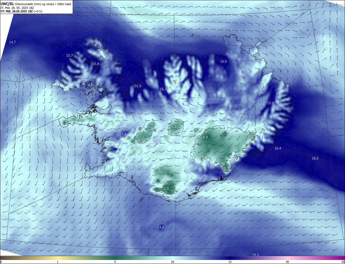Click the map value 14.4

123,134
